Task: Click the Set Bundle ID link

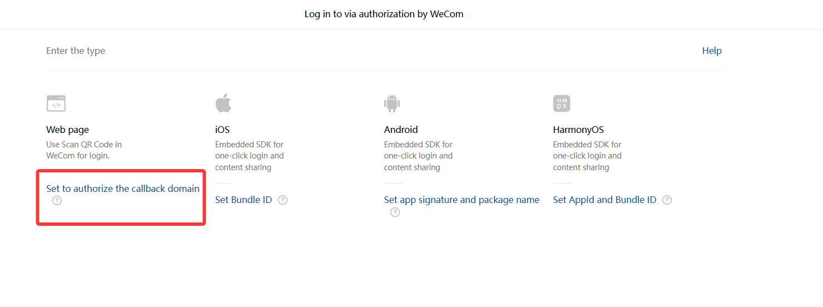Action: pos(244,200)
